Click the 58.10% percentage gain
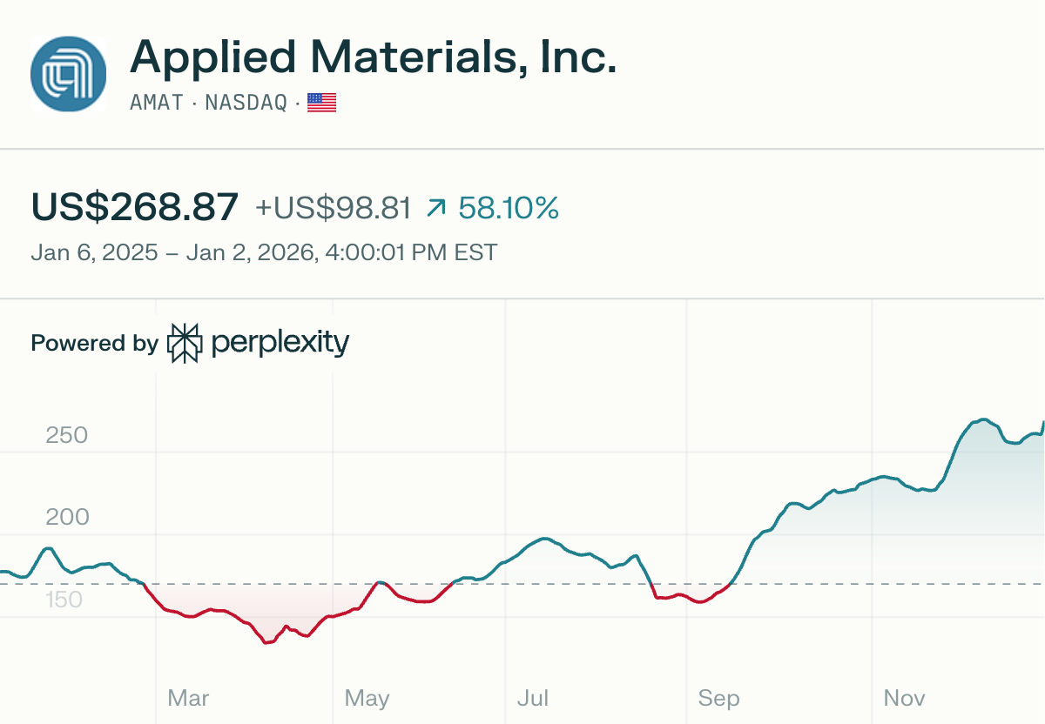This screenshot has width=1045, height=724. (509, 208)
